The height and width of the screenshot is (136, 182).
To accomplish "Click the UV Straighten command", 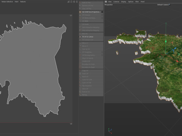I will tap(91, 52).
